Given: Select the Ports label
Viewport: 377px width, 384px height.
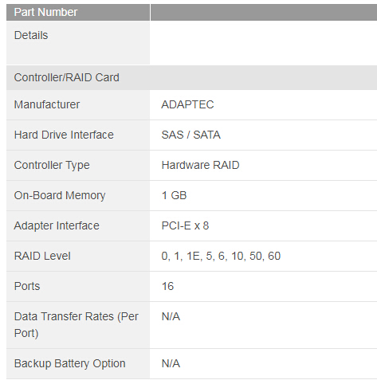Looking at the screenshot, I should coord(27,286).
